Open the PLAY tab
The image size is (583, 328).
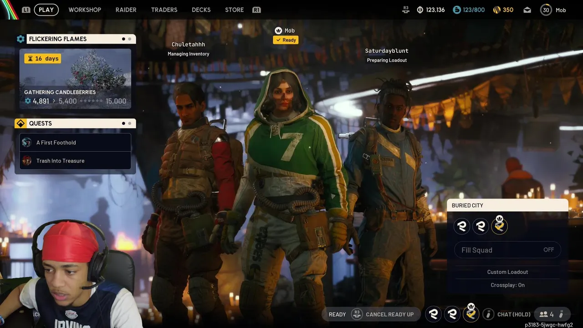(x=46, y=10)
